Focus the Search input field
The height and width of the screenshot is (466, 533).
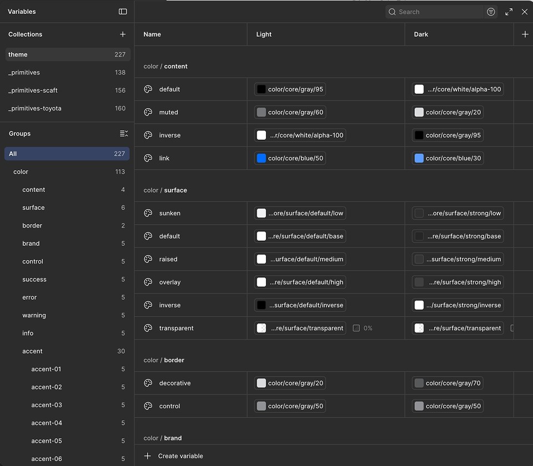pos(434,12)
